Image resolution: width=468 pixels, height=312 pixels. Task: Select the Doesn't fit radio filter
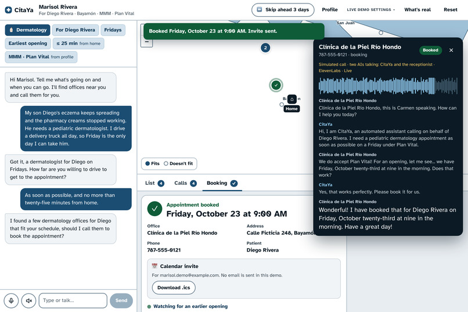coord(178,164)
